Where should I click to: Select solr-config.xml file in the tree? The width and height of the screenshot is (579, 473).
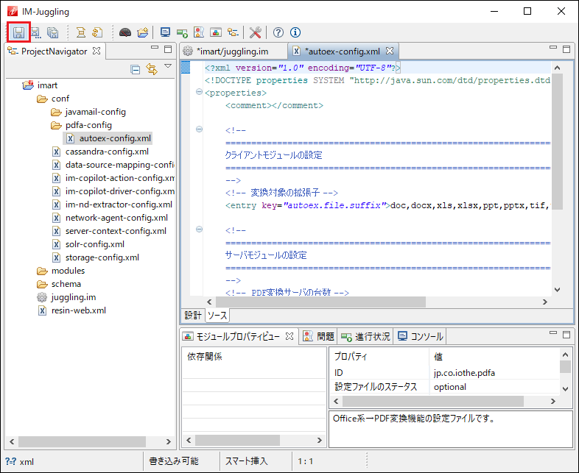tap(94, 244)
